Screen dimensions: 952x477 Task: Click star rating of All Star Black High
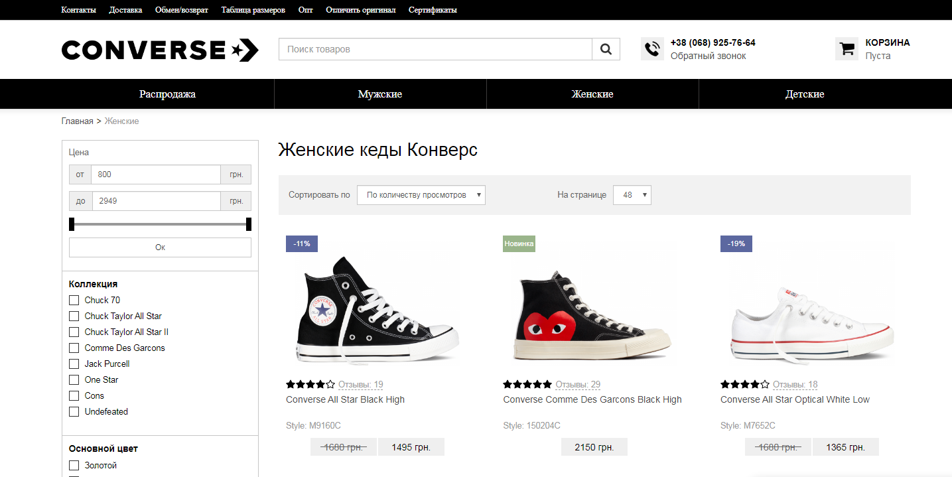[x=310, y=384]
